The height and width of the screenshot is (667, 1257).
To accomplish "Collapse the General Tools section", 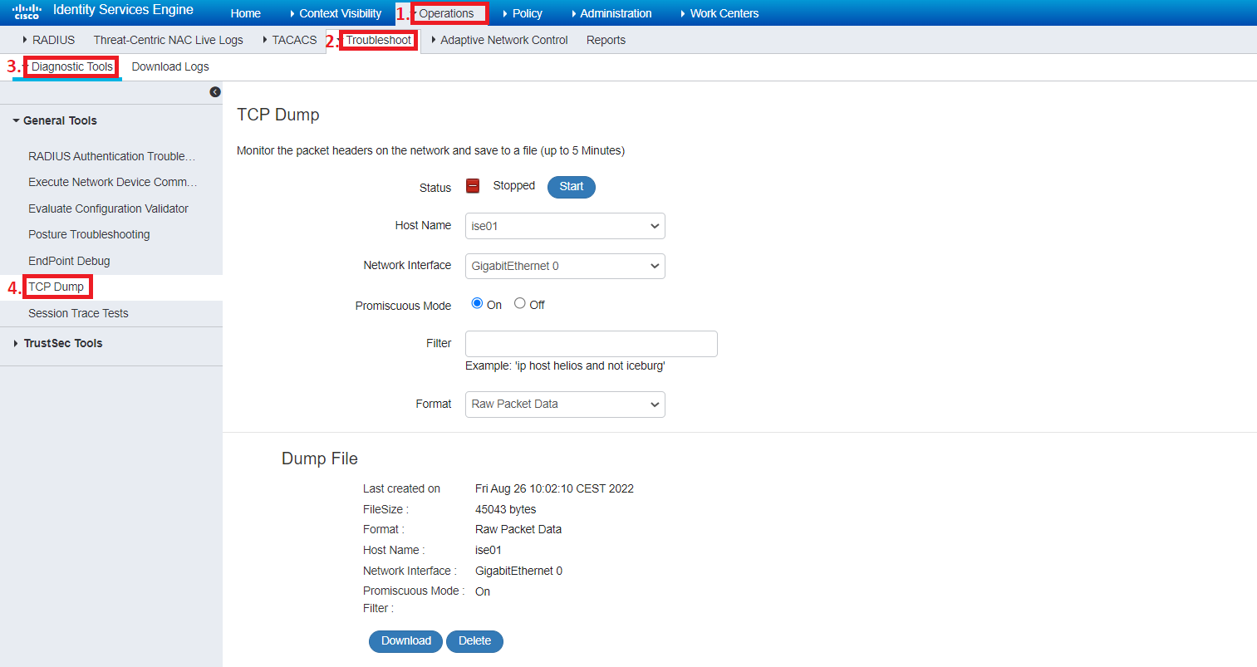I will click(55, 120).
